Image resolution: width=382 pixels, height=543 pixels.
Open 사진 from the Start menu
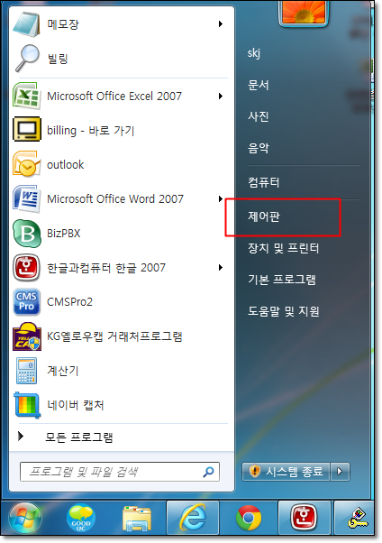(x=259, y=116)
